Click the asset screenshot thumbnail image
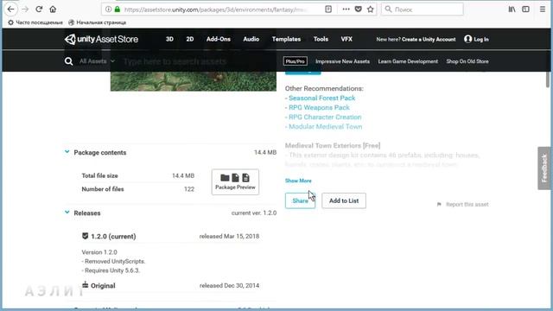The height and width of the screenshot is (311, 553). [x=194, y=81]
